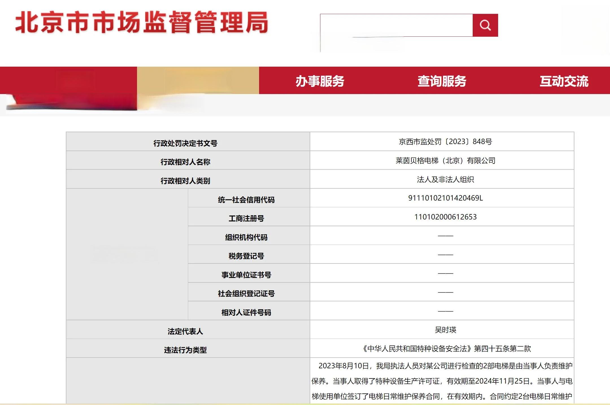Click the decision number 京西市监处罚〔2023〕848号
This screenshot has width=610, height=405.
tap(445, 141)
